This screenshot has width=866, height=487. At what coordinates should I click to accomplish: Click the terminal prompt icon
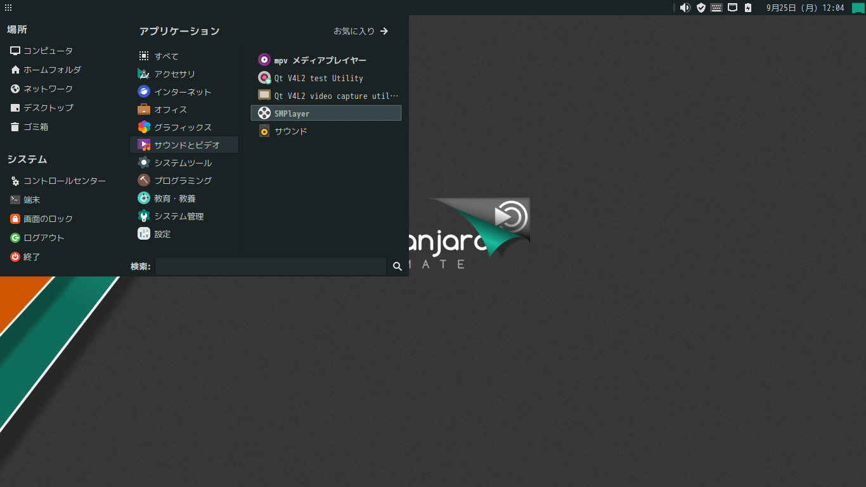point(15,200)
